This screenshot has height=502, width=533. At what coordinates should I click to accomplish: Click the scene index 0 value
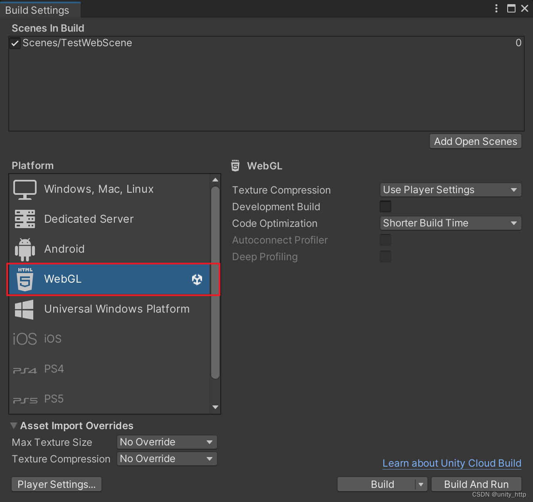tap(518, 43)
